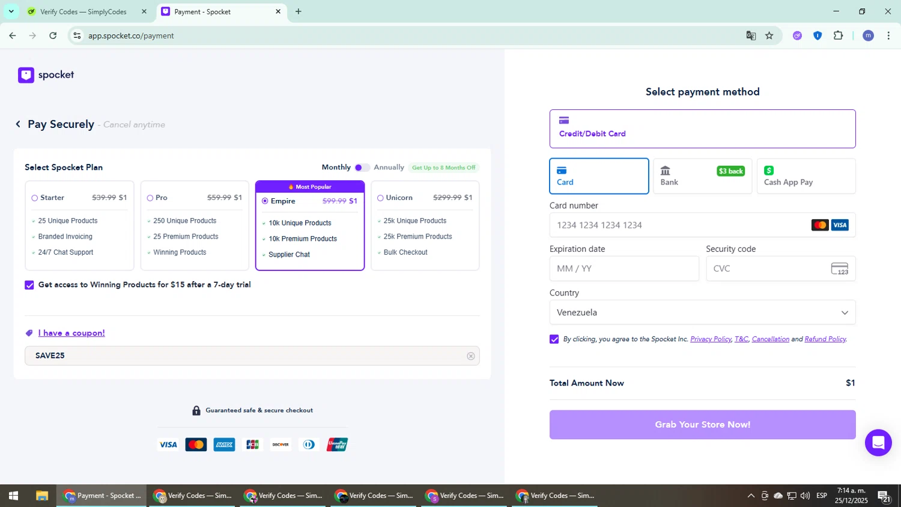Select the Card payment tab

coord(599,176)
